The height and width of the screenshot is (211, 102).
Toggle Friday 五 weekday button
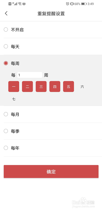point(69,87)
